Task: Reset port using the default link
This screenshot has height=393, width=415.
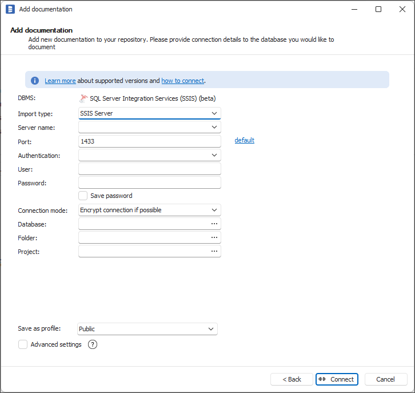Action: pos(244,140)
